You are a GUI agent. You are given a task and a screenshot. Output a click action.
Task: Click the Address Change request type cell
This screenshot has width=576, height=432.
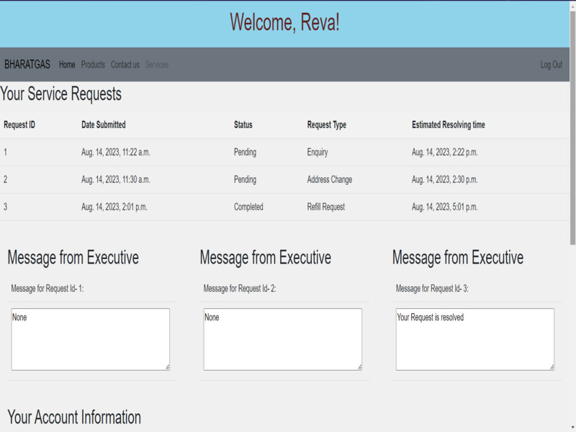click(329, 180)
